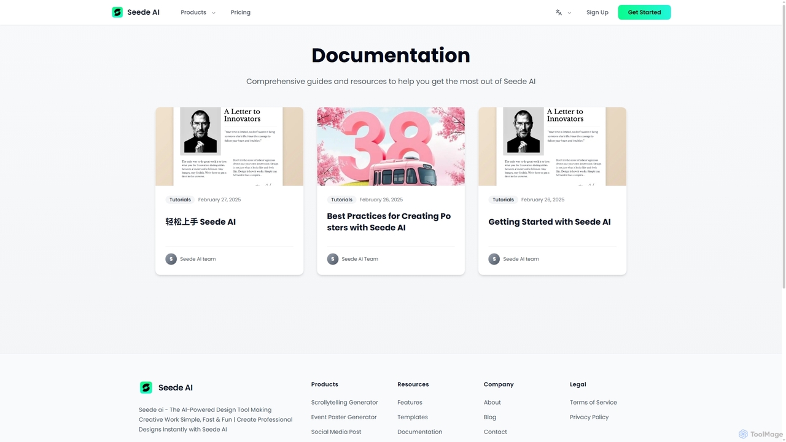Select Tutorials tag on Best Practices card

click(341, 200)
